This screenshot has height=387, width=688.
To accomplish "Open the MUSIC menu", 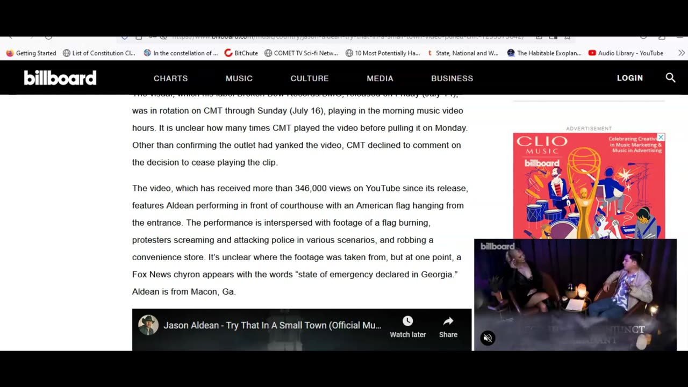I will click(x=239, y=78).
